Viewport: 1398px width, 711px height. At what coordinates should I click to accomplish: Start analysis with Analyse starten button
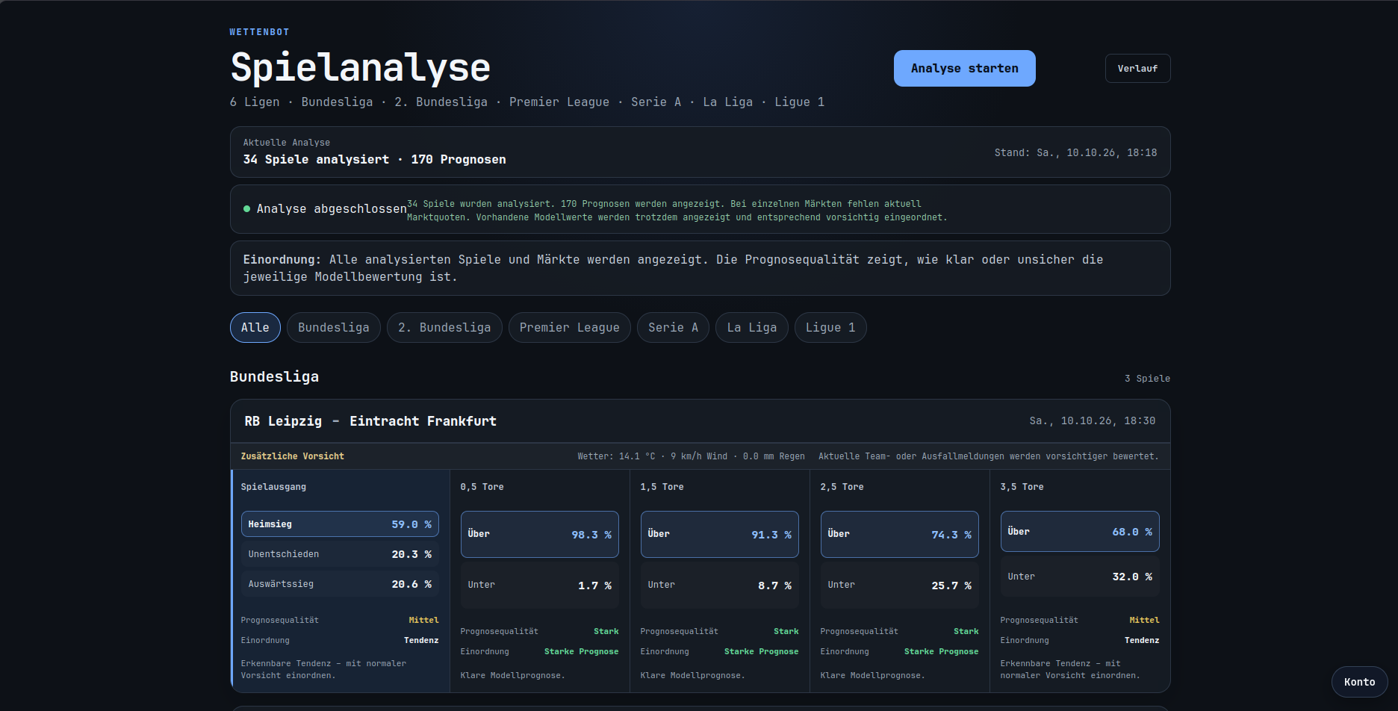coord(964,68)
